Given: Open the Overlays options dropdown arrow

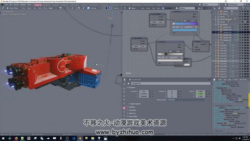Looking at the screenshot, I should click(x=97, y=8).
